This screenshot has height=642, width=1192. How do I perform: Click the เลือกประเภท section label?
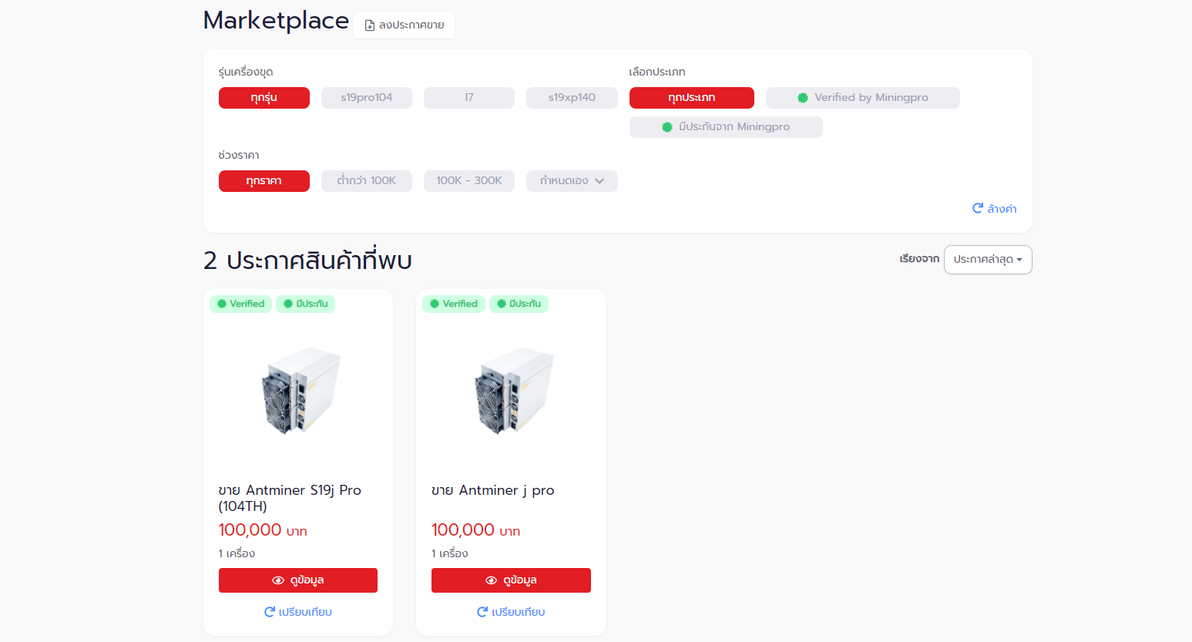(657, 72)
